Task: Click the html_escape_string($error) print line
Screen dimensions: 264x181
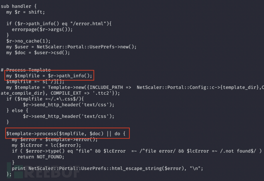Action: coord(108,168)
